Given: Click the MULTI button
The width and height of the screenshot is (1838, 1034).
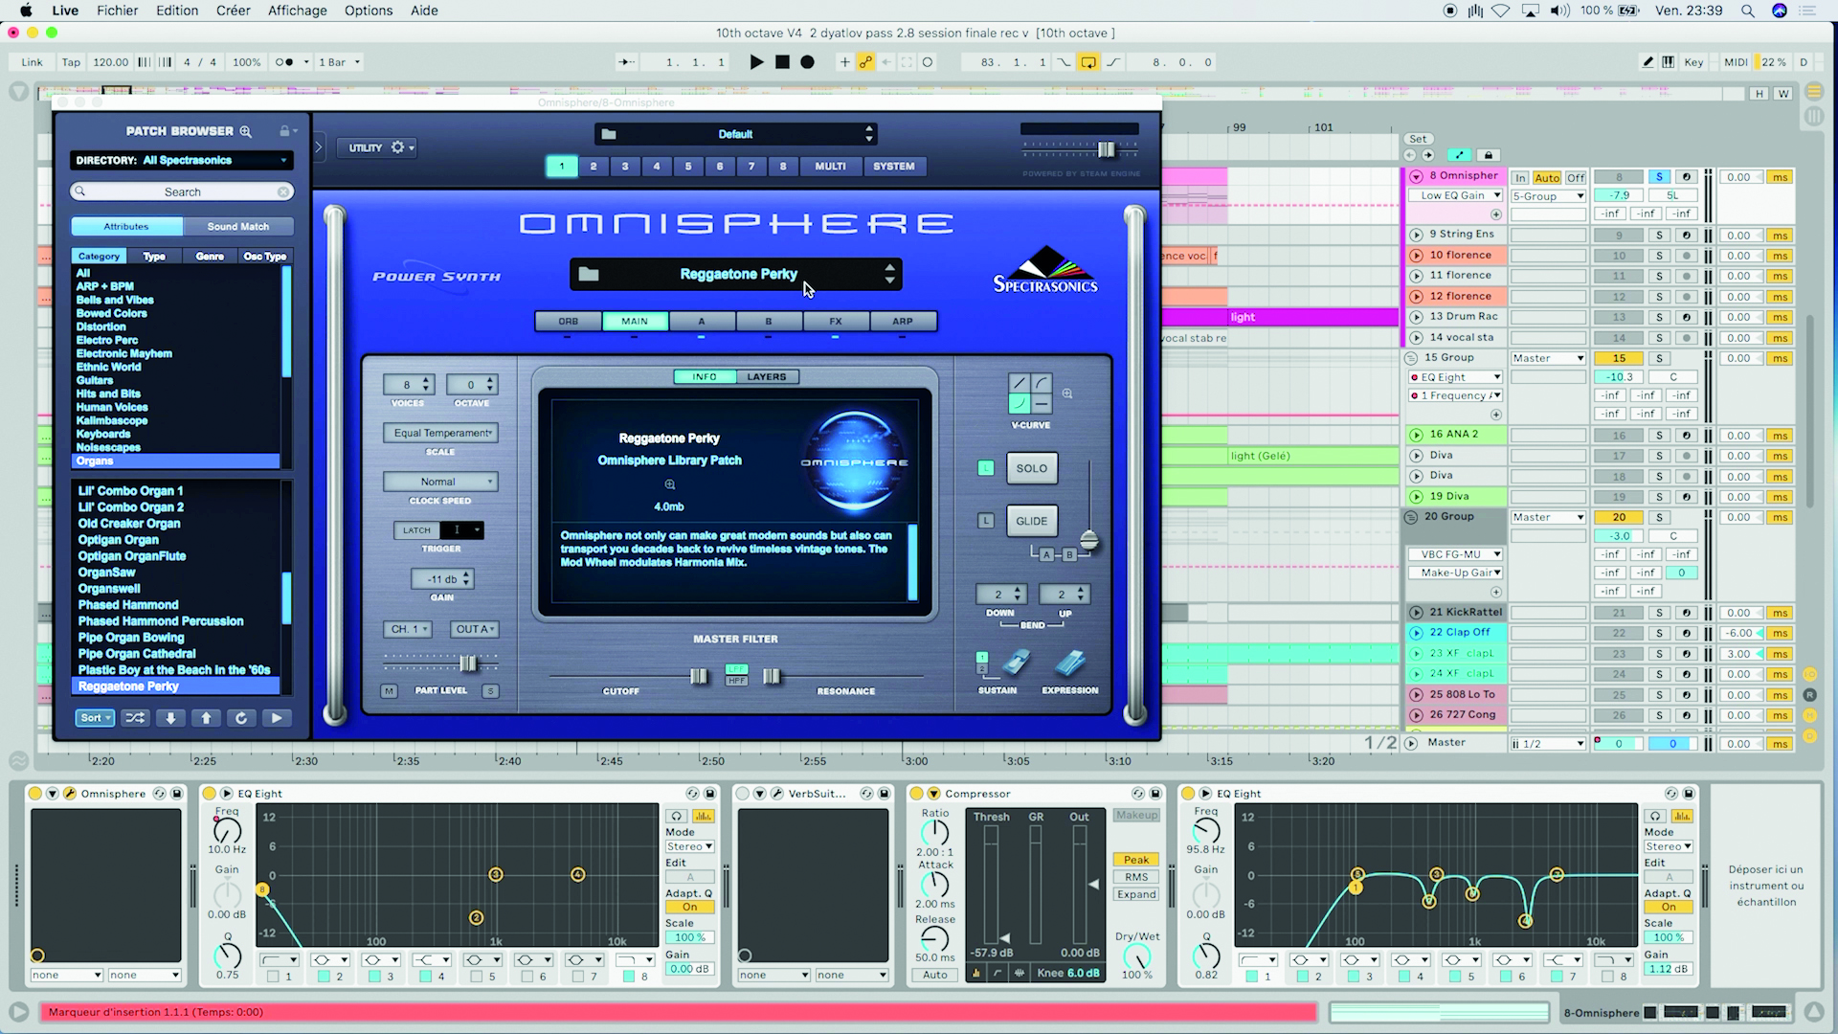Looking at the screenshot, I should 830,167.
